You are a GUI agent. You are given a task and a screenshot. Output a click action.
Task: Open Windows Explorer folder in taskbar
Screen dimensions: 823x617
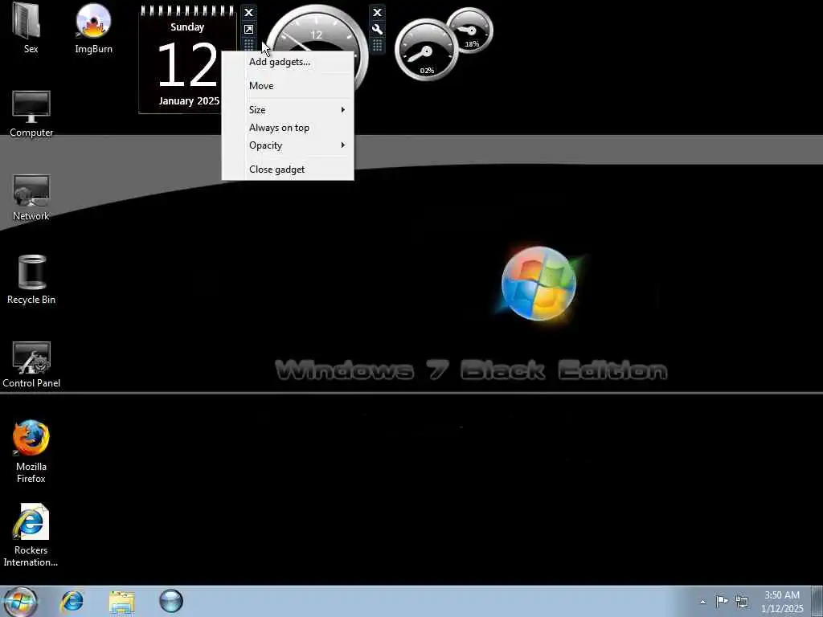click(122, 601)
